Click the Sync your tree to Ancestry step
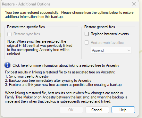142x118 pixels. coord(27,76)
